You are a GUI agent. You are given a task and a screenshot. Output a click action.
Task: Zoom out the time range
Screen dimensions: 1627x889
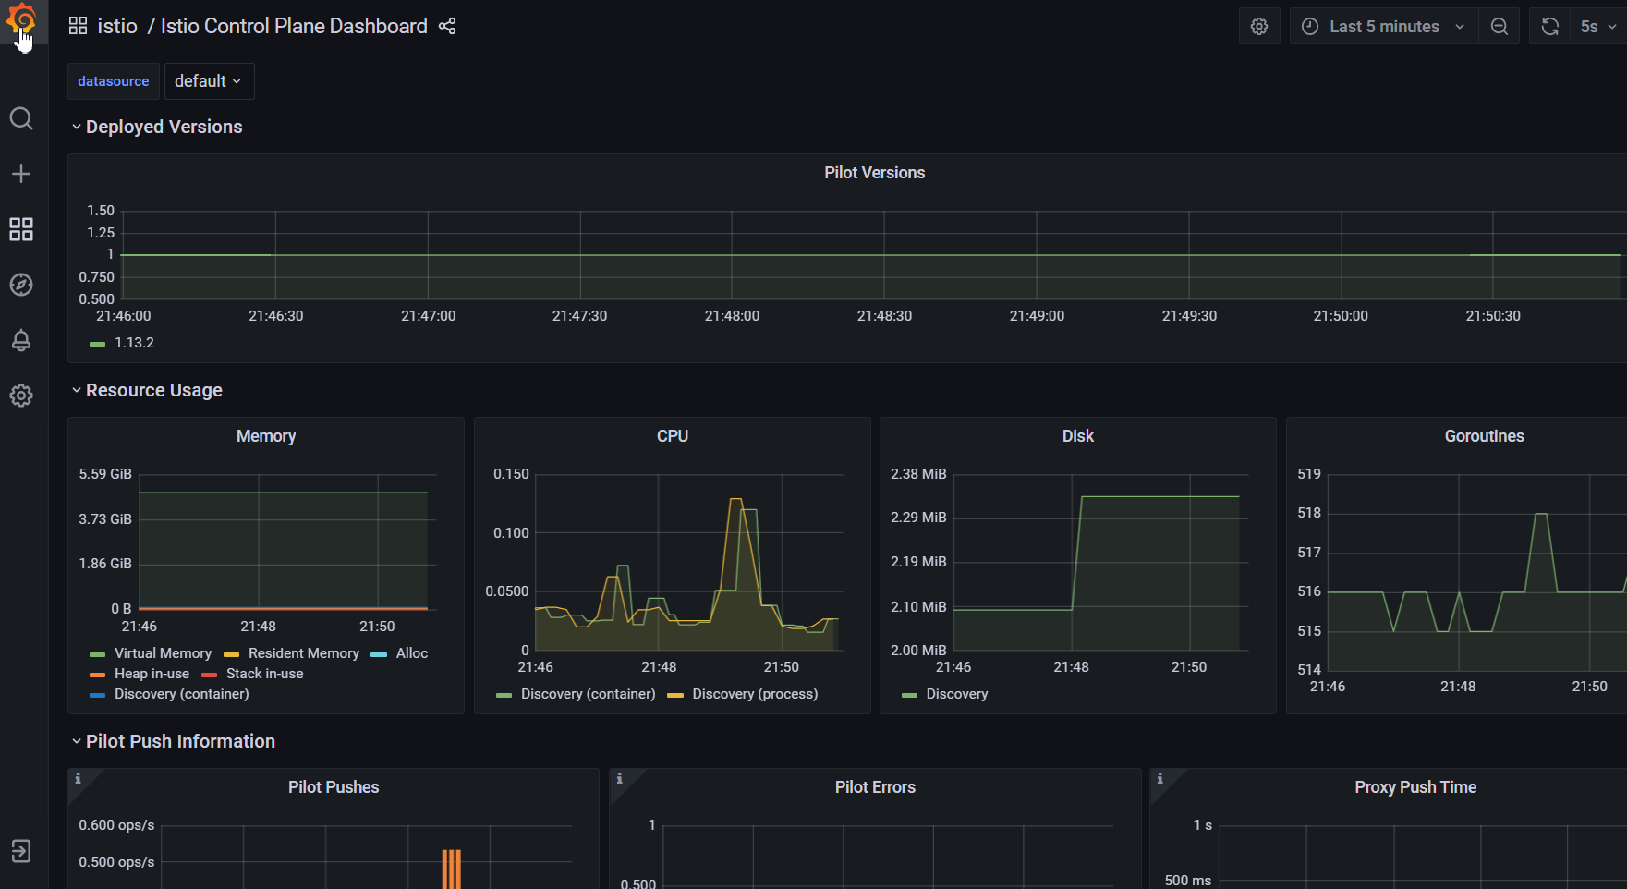pyautogui.click(x=1500, y=27)
